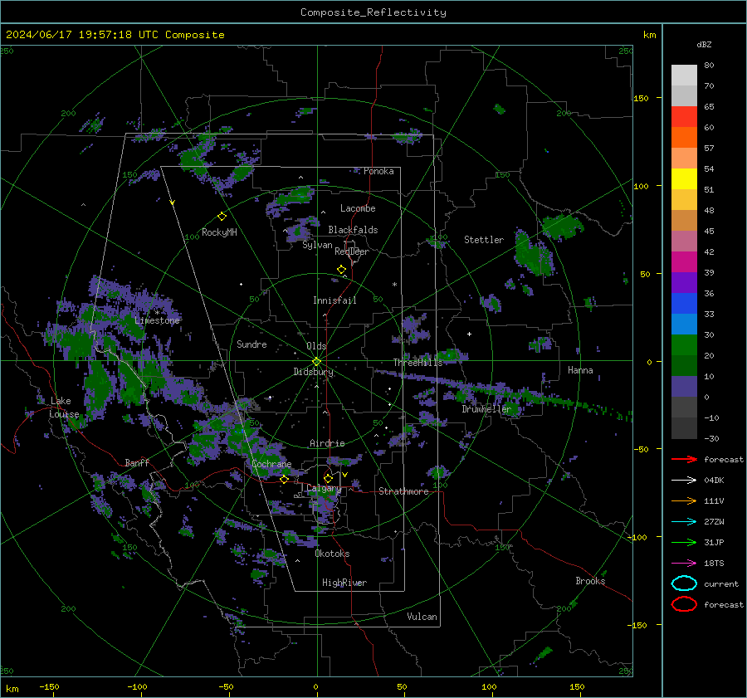The width and height of the screenshot is (747, 698).
Task: Click the red forecast ellipse icon
Action: [684, 604]
